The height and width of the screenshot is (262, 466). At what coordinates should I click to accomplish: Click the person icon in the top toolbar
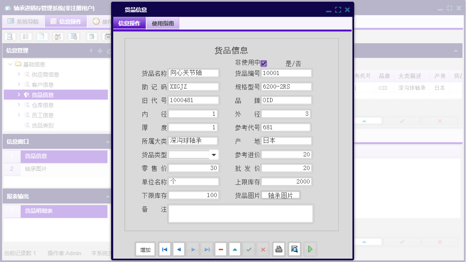click(58, 36)
